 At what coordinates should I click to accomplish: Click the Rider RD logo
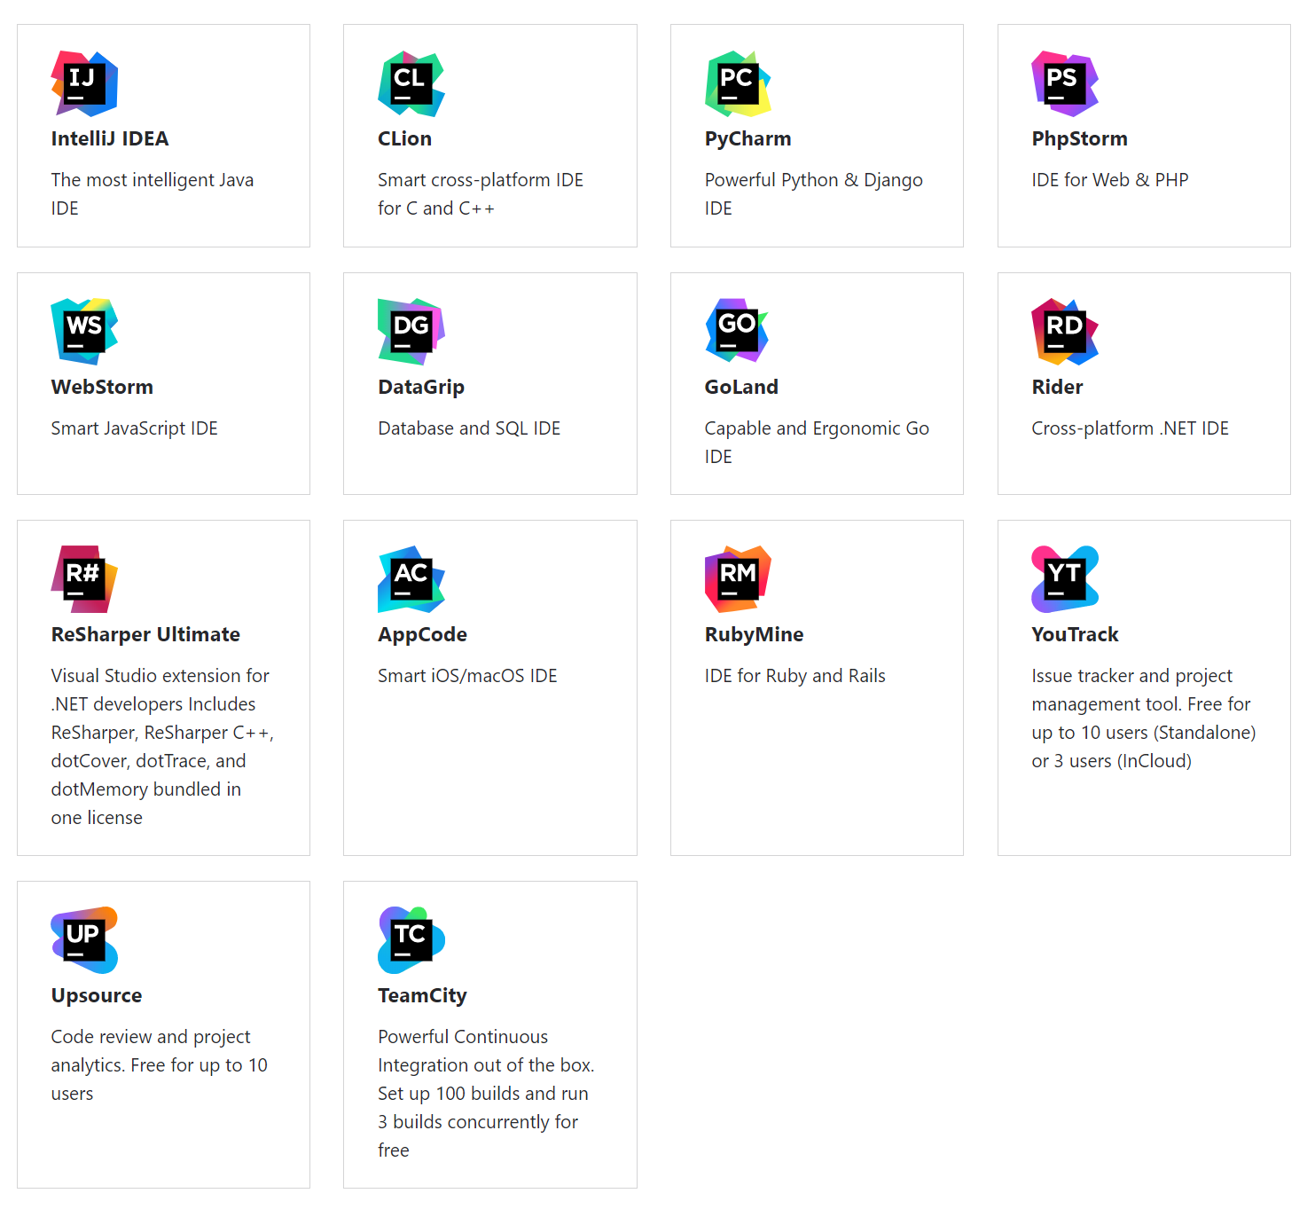[x=1065, y=331]
